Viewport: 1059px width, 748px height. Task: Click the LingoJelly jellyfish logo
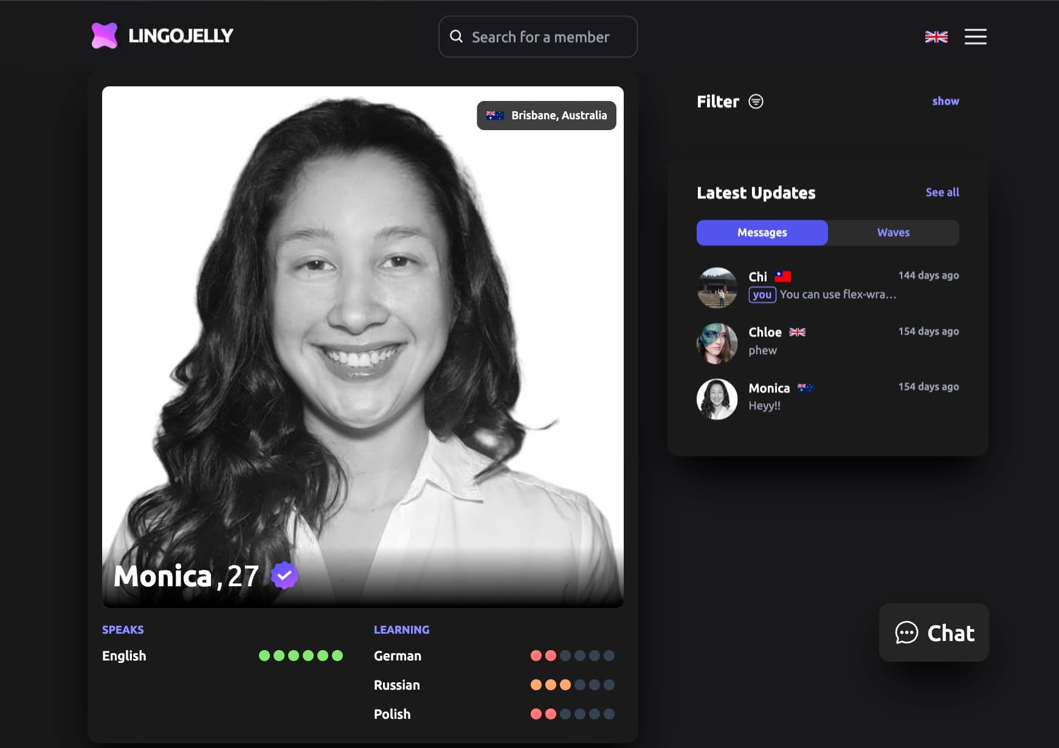[x=106, y=36]
